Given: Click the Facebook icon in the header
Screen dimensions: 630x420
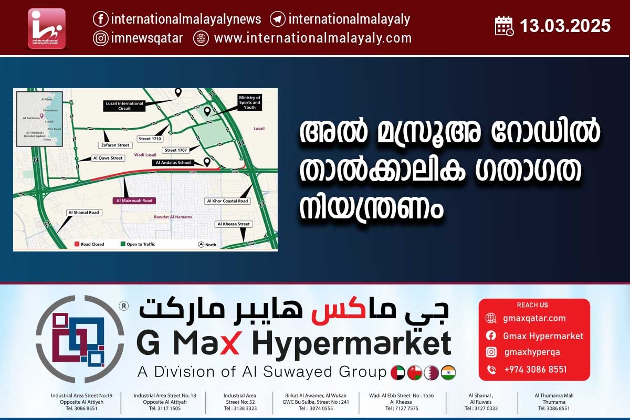Looking at the screenshot, I should click(x=100, y=19).
